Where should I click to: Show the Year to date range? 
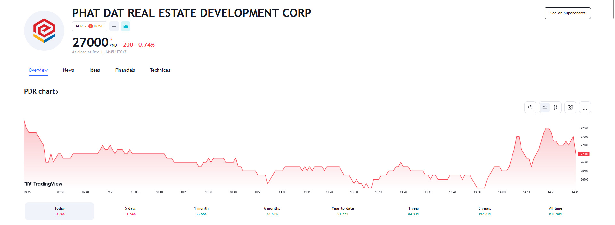343,211
